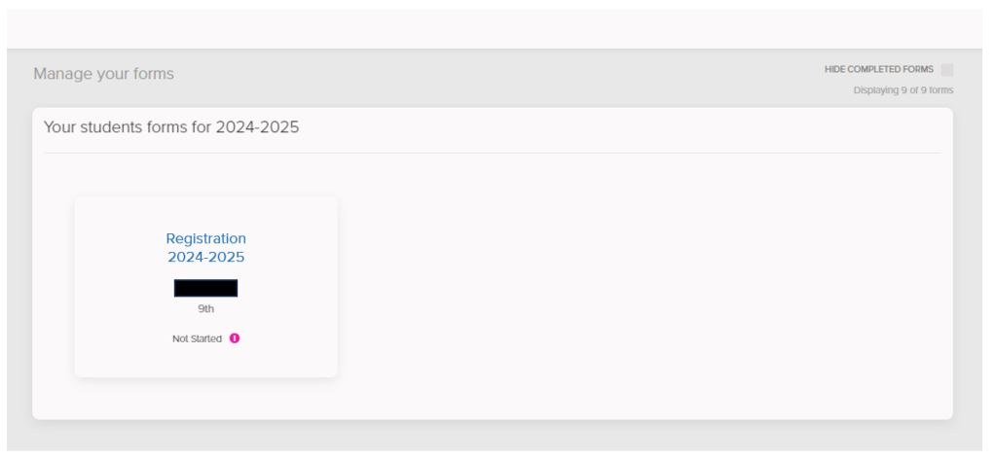Toggle the Hide Completed Forms checkbox
This screenshot has width=997, height=460.
point(947,70)
